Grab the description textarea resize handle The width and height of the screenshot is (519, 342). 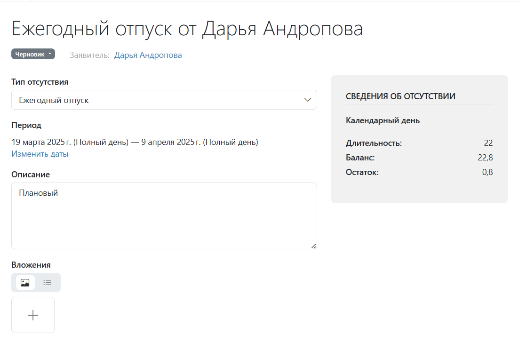pos(313,246)
